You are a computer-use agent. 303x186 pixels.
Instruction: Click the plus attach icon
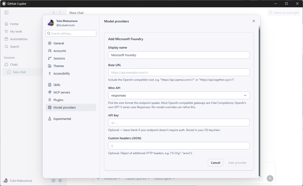98,179
